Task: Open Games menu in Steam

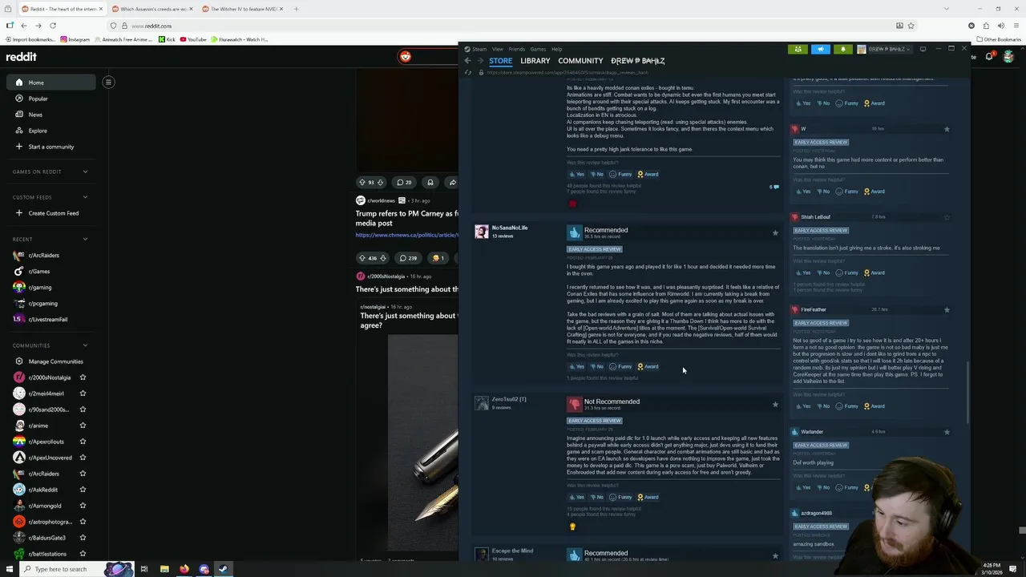Action: coord(538,49)
